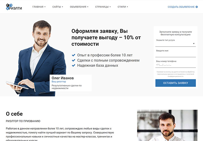Screen dimensions: 203x141
Task: Click checkmark icon beside Сделки с полным сопровождением
Action: point(74,60)
